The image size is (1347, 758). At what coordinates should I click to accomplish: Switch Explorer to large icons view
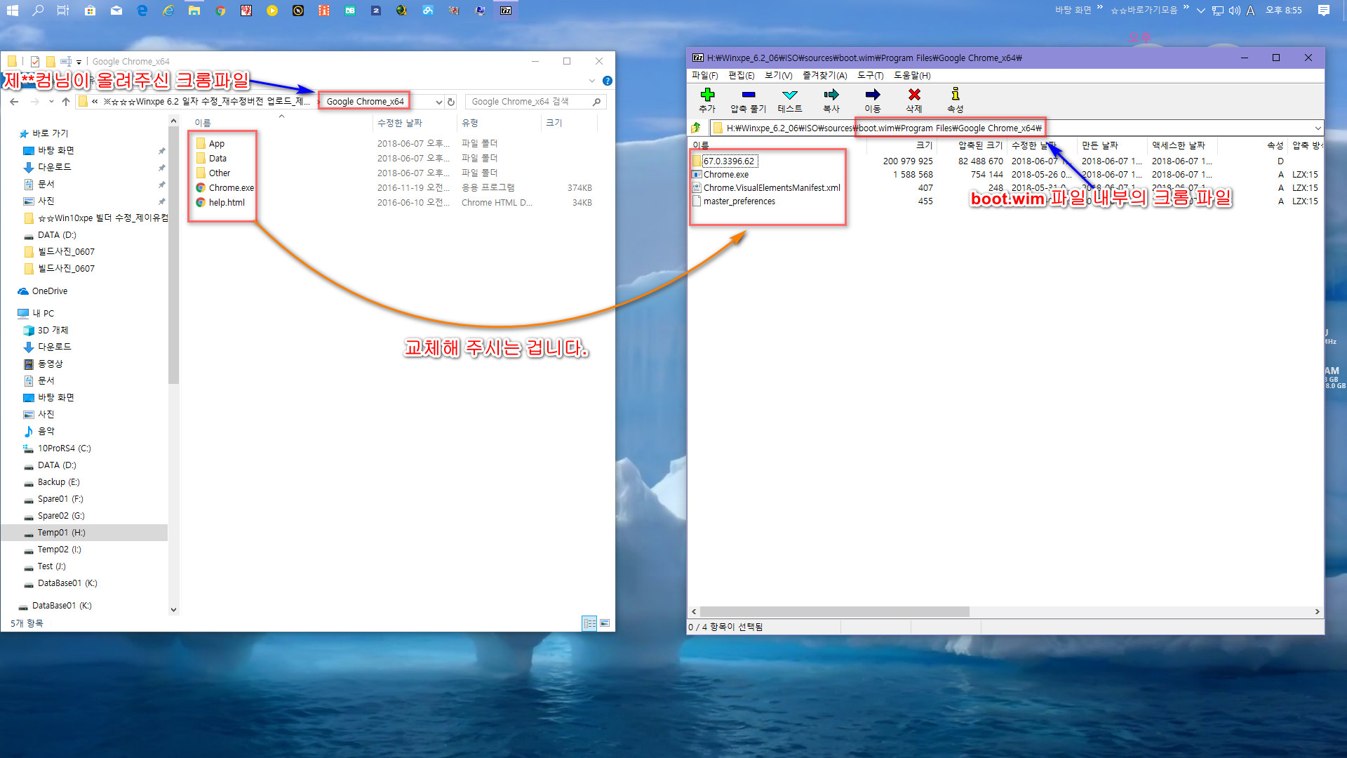605,623
